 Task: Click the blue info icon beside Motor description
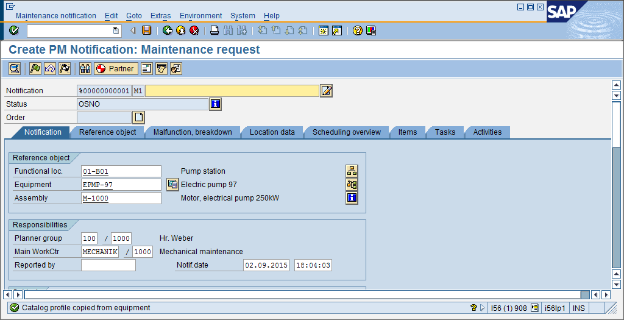click(x=352, y=198)
